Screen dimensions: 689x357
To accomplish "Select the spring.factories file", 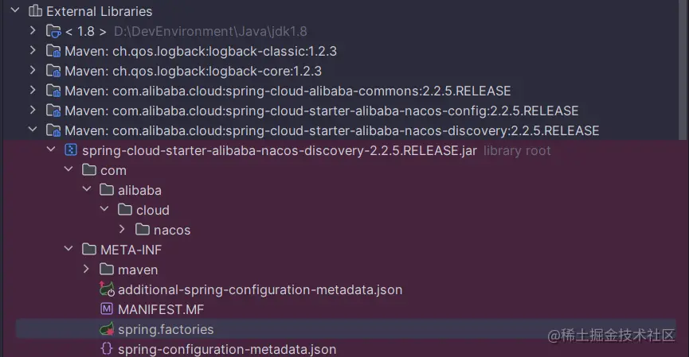I will click(166, 329).
